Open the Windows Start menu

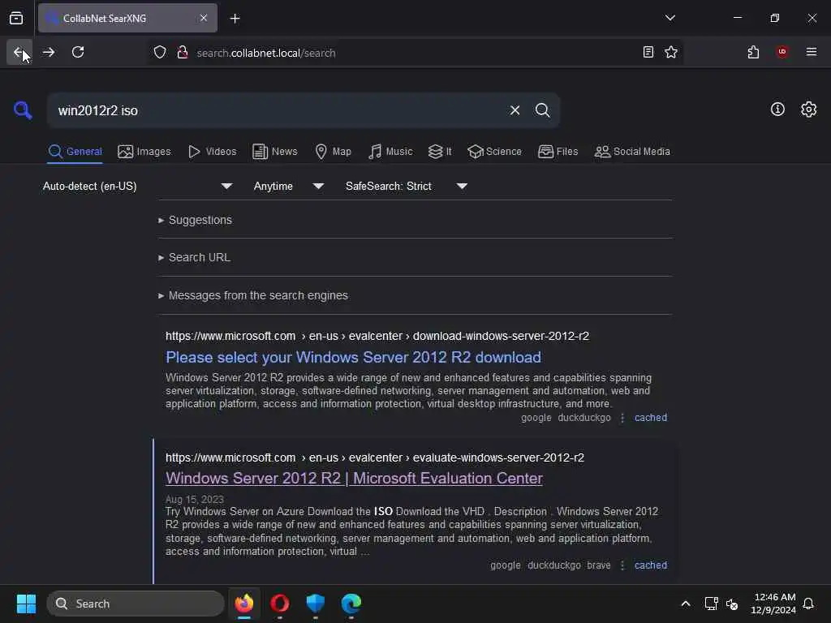pos(26,604)
